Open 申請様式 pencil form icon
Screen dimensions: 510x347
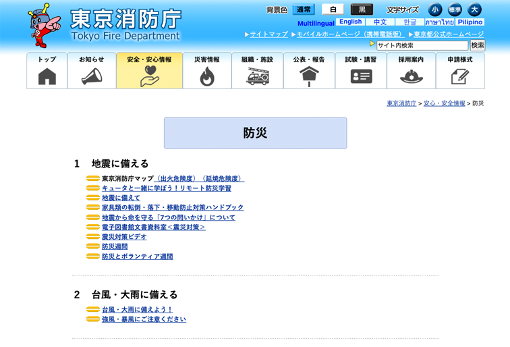click(460, 76)
